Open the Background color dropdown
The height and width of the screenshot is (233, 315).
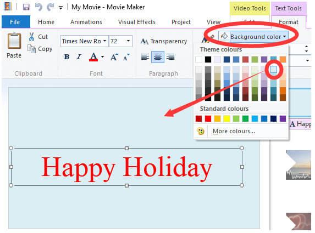[253, 37]
